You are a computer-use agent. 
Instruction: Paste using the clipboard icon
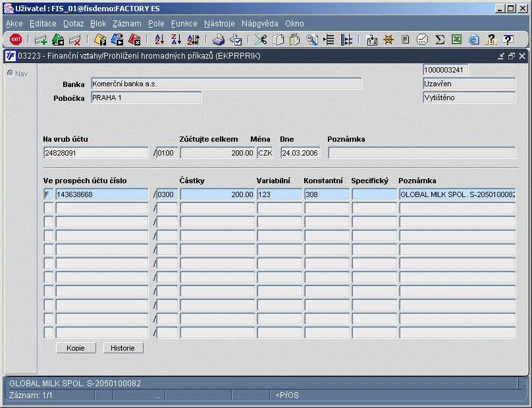click(294, 40)
